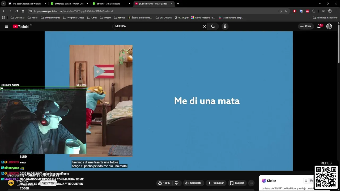340x191 pixels.
Task: Install app icon in address bar
Action: (280, 11)
